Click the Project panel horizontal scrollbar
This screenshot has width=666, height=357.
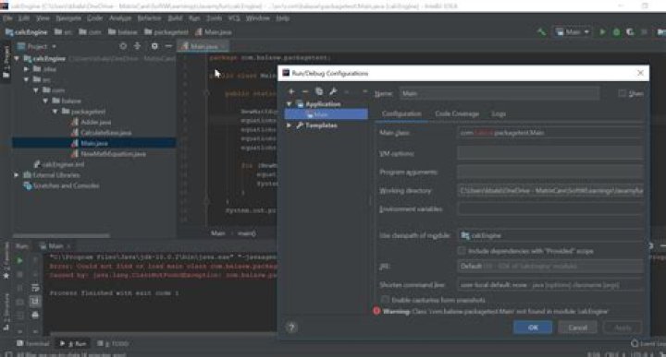tap(61, 235)
